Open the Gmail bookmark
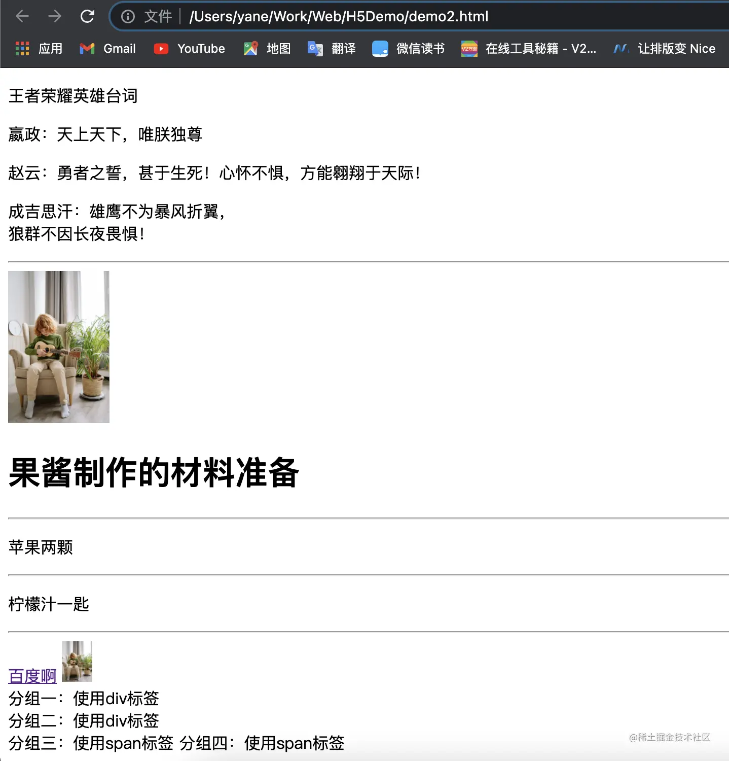The height and width of the screenshot is (761, 729). tap(108, 49)
